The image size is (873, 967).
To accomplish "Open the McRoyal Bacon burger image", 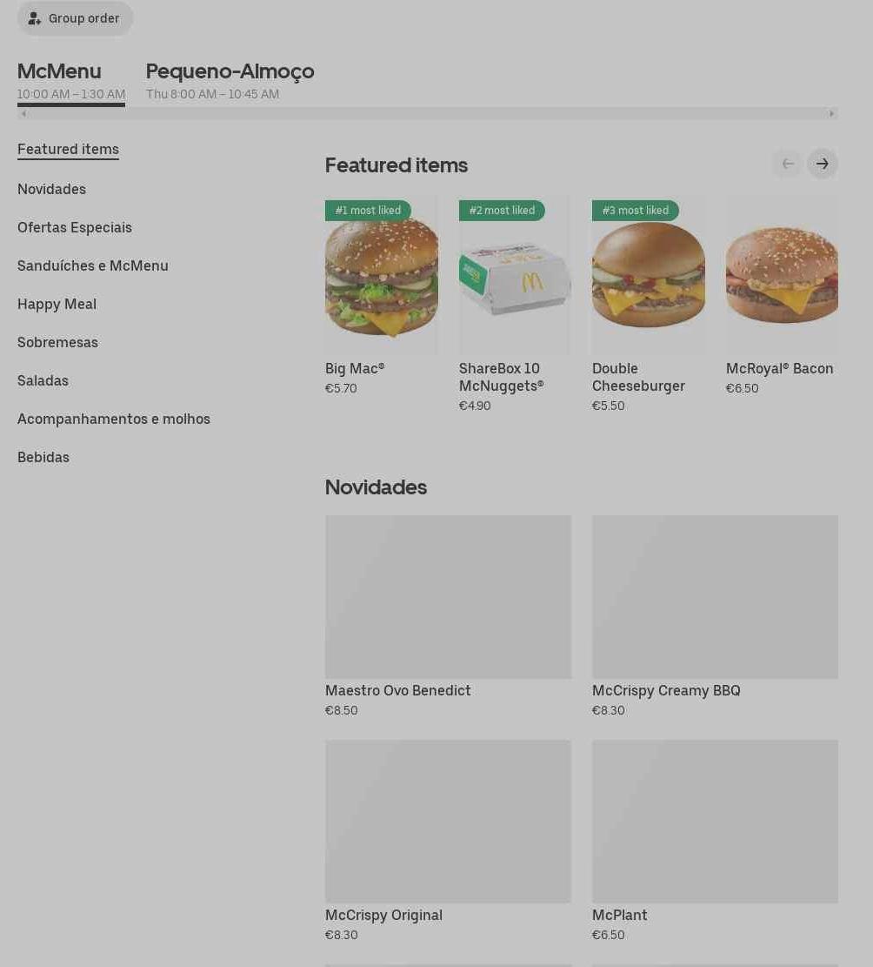I will 782,275.
